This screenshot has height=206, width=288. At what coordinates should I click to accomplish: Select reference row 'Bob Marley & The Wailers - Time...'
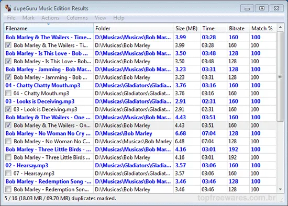pyautogui.click(x=140, y=37)
